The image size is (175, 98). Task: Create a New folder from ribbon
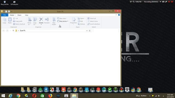pyautogui.click(x=54, y=21)
